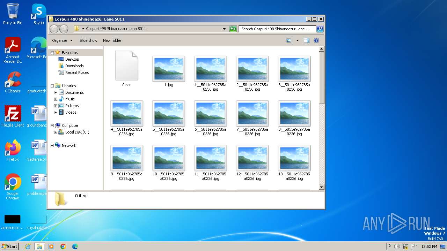Open Edge from the taskbar
447x251 pixels.
75,246
